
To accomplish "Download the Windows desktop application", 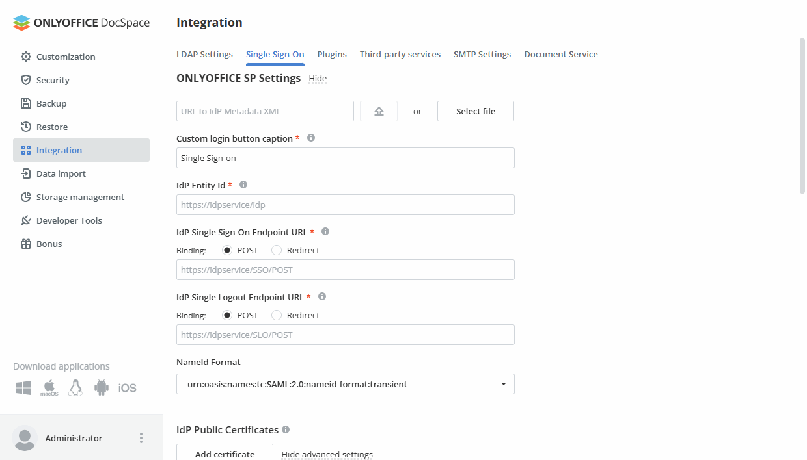I will pyautogui.click(x=23, y=387).
